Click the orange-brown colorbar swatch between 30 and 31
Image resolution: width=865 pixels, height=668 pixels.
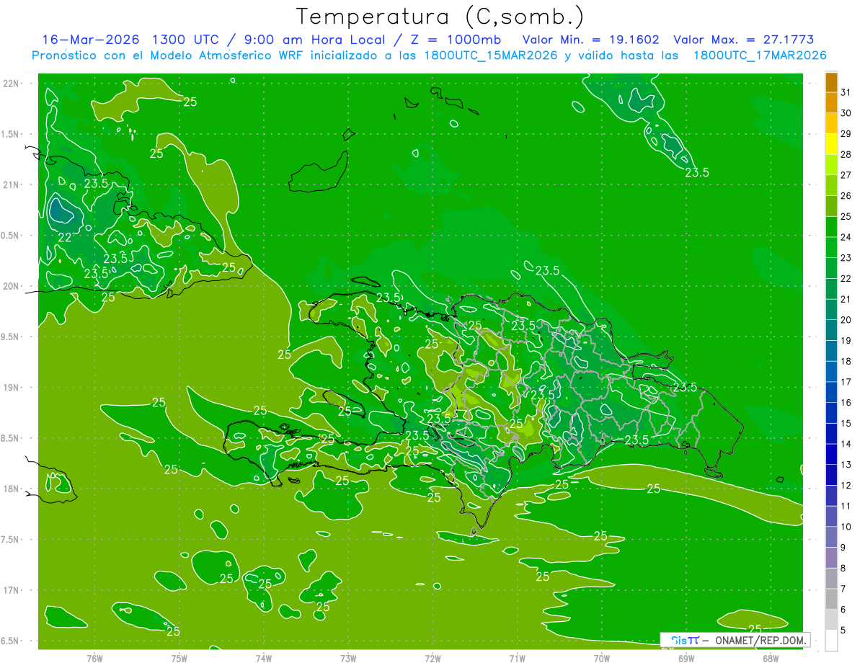coord(831,103)
